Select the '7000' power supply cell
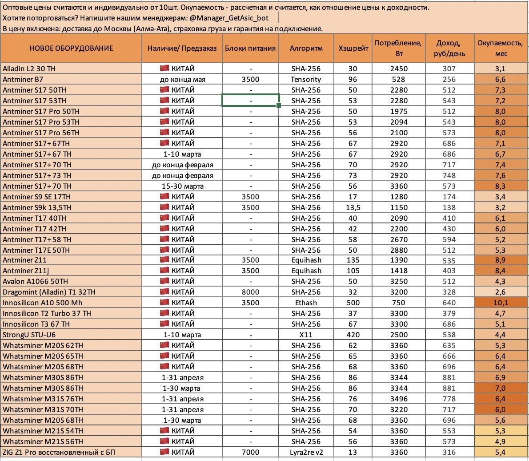This screenshot has width=529, height=461. 250,452
